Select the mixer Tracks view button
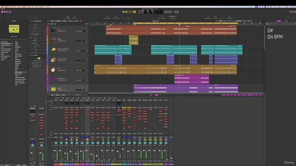This screenshot has width=296, height=166. [x=156, y=95]
